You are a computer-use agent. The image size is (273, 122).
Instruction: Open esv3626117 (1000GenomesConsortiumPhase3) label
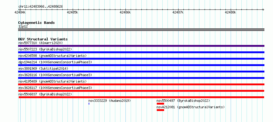coord(55,88)
